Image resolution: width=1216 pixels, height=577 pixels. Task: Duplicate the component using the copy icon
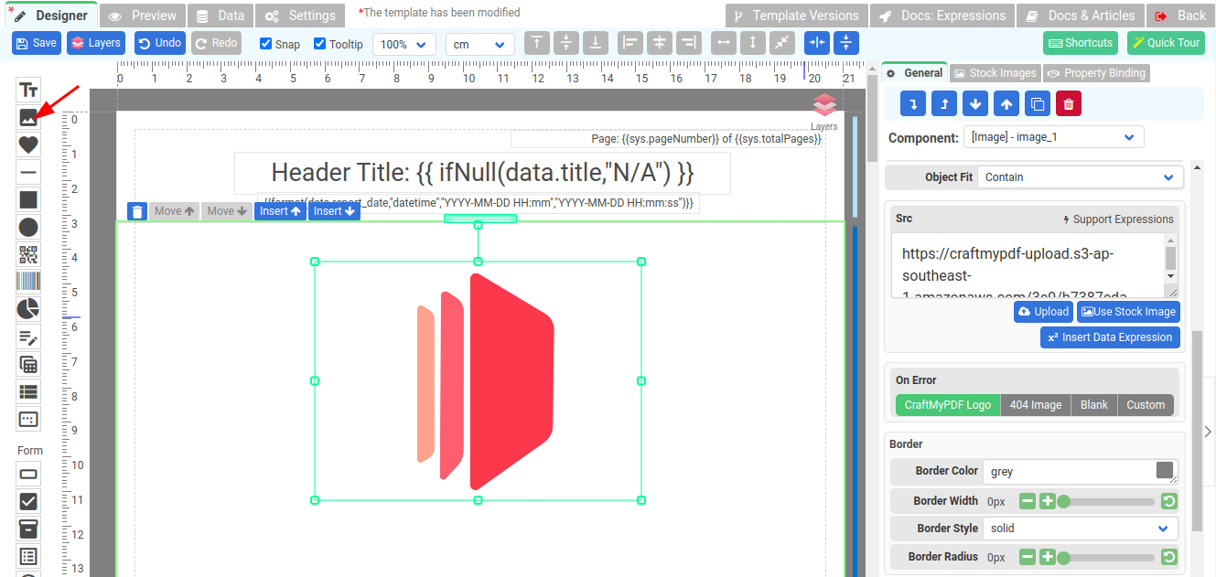[x=1037, y=104]
